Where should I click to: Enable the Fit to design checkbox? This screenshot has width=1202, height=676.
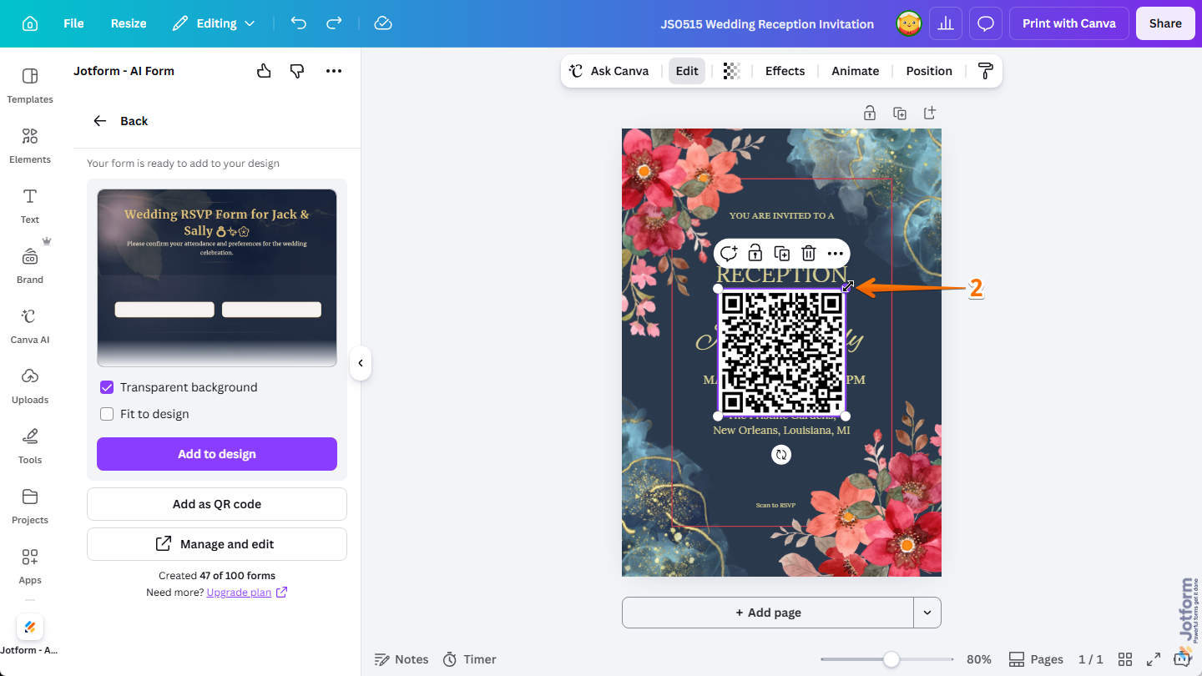click(107, 414)
